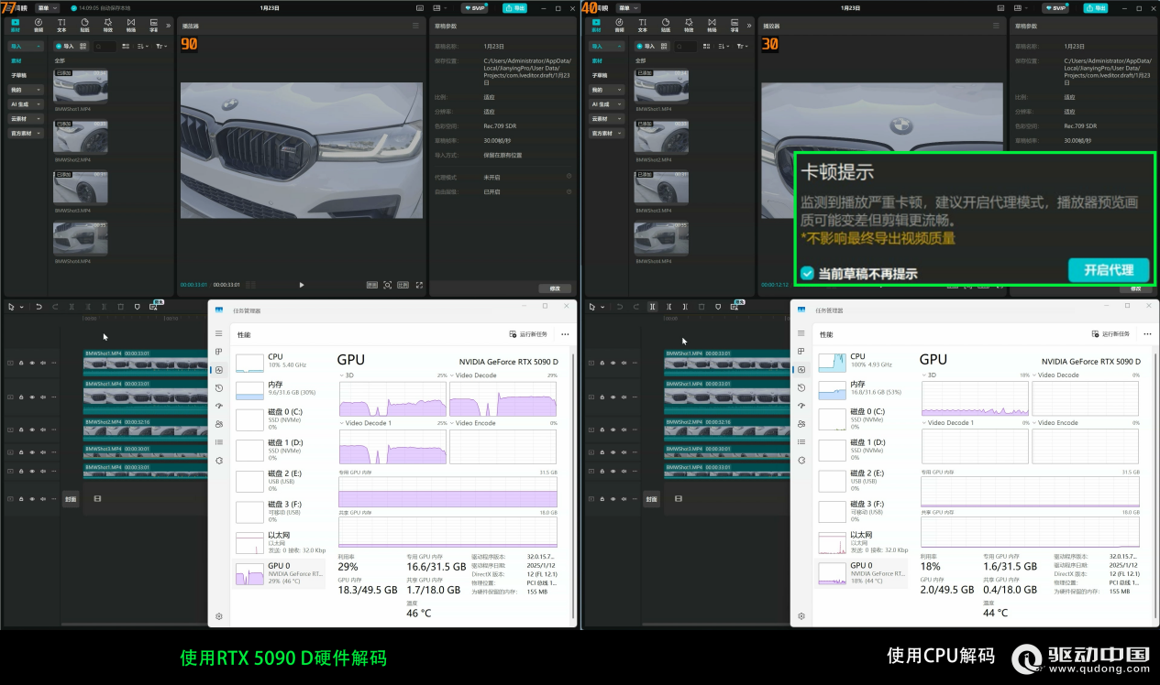The width and height of the screenshot is (1160, 685).
Task: Expand the AI 生成 category in left media sidebar
Action: pyautogui.click(x=26, y=104)
